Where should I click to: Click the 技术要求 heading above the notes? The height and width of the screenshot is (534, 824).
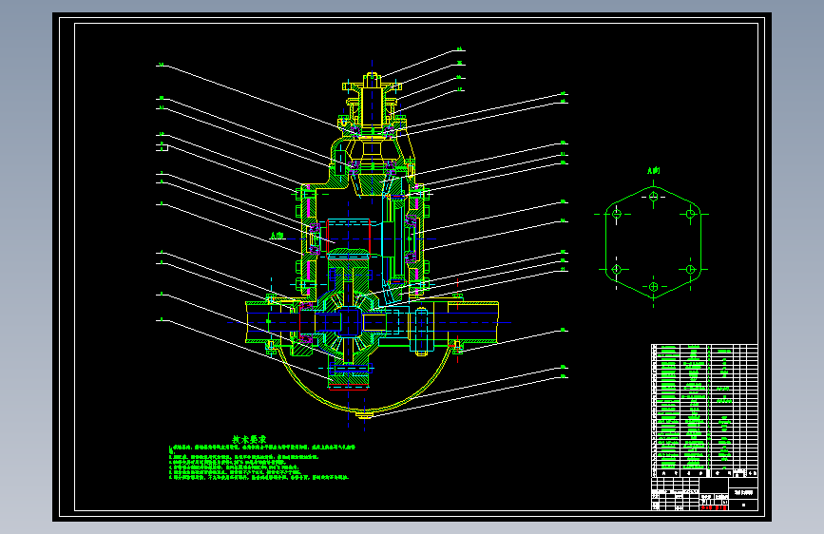coord(249,439)
